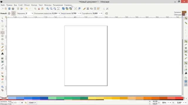Image resolution: width=188 pixels, height=105 pixels.
Task: Toggle global snapping on snap bar
Action: point(186,18)
